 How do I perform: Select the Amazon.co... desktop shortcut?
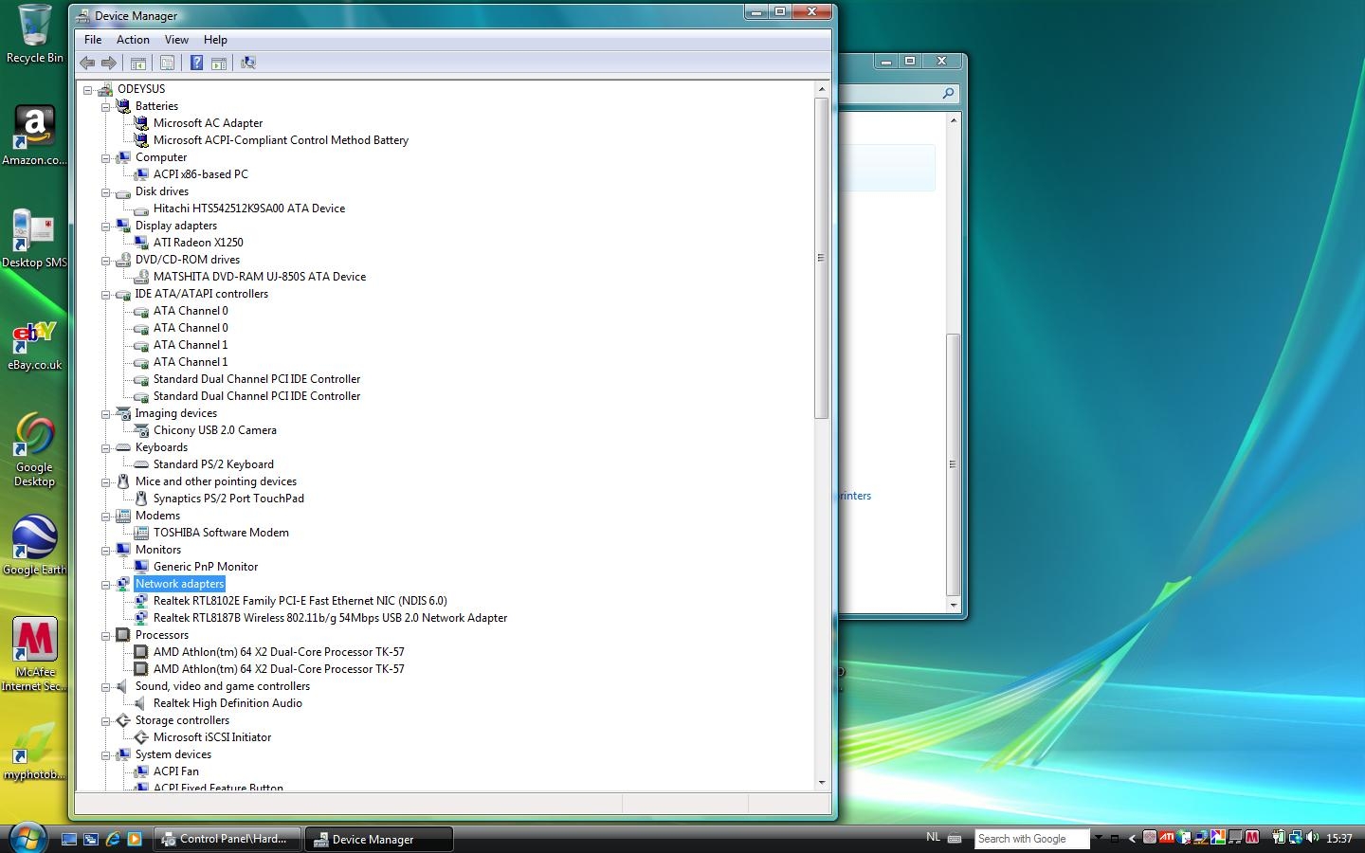pos(34,136)
